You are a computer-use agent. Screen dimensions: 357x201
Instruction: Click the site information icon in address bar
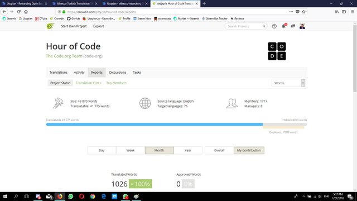click(59, 12)
